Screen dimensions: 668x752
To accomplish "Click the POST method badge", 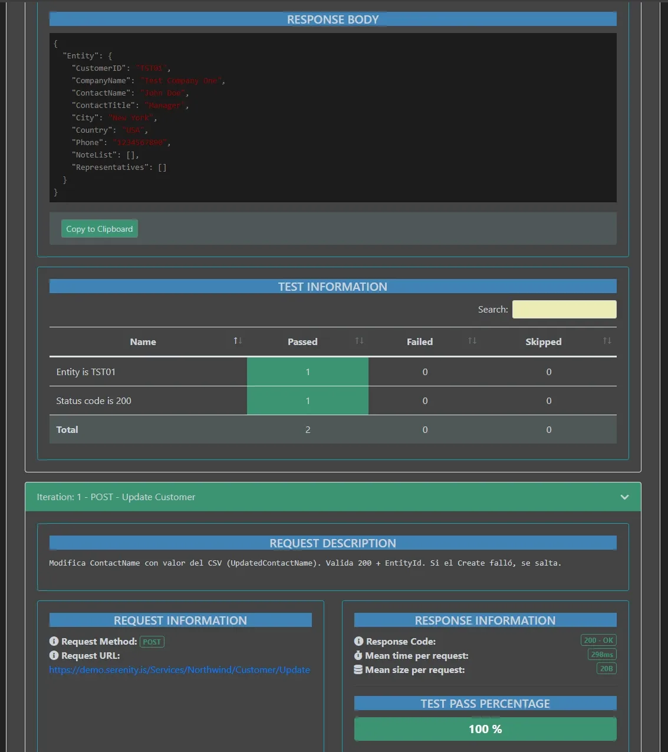I will tap(152, 642).
